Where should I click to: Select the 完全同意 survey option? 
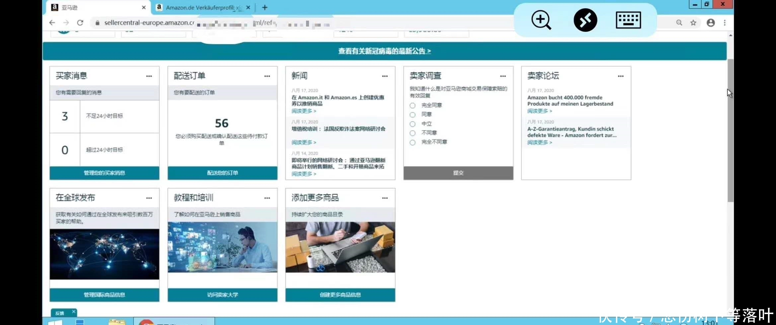point(413,105)
